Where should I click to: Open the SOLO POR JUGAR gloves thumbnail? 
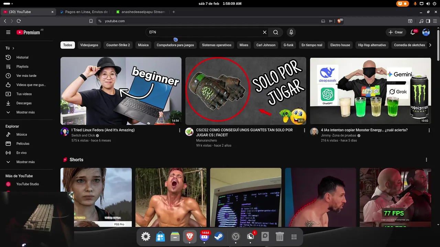(246, 91)
